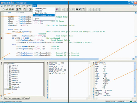Click the crossed hammer tools toolbar icon
139x104 pixels.
(24, 9)
